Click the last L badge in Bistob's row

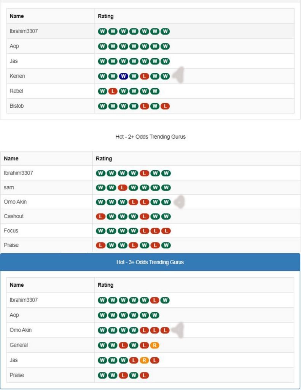click(165, 106)
